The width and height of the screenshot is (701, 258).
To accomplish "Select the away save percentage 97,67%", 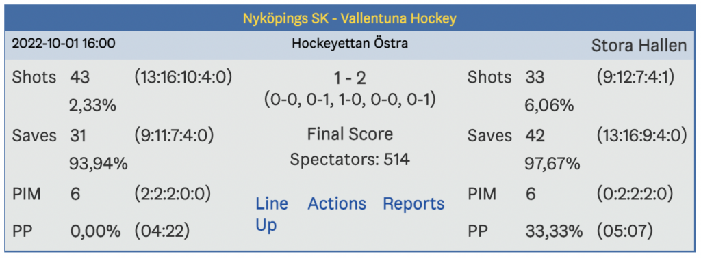I will point(552,164).
